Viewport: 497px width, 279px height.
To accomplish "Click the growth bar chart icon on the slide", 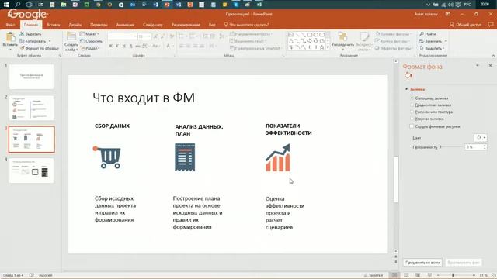I will point(278,157).
